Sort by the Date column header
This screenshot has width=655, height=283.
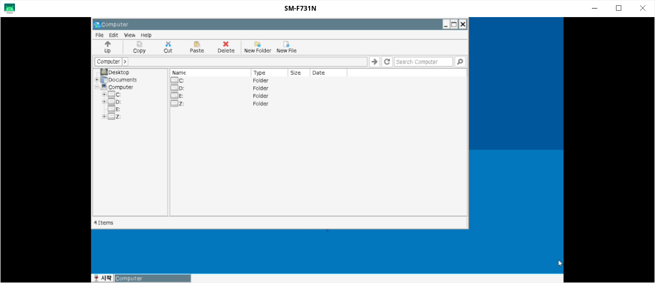coord(328,73)
